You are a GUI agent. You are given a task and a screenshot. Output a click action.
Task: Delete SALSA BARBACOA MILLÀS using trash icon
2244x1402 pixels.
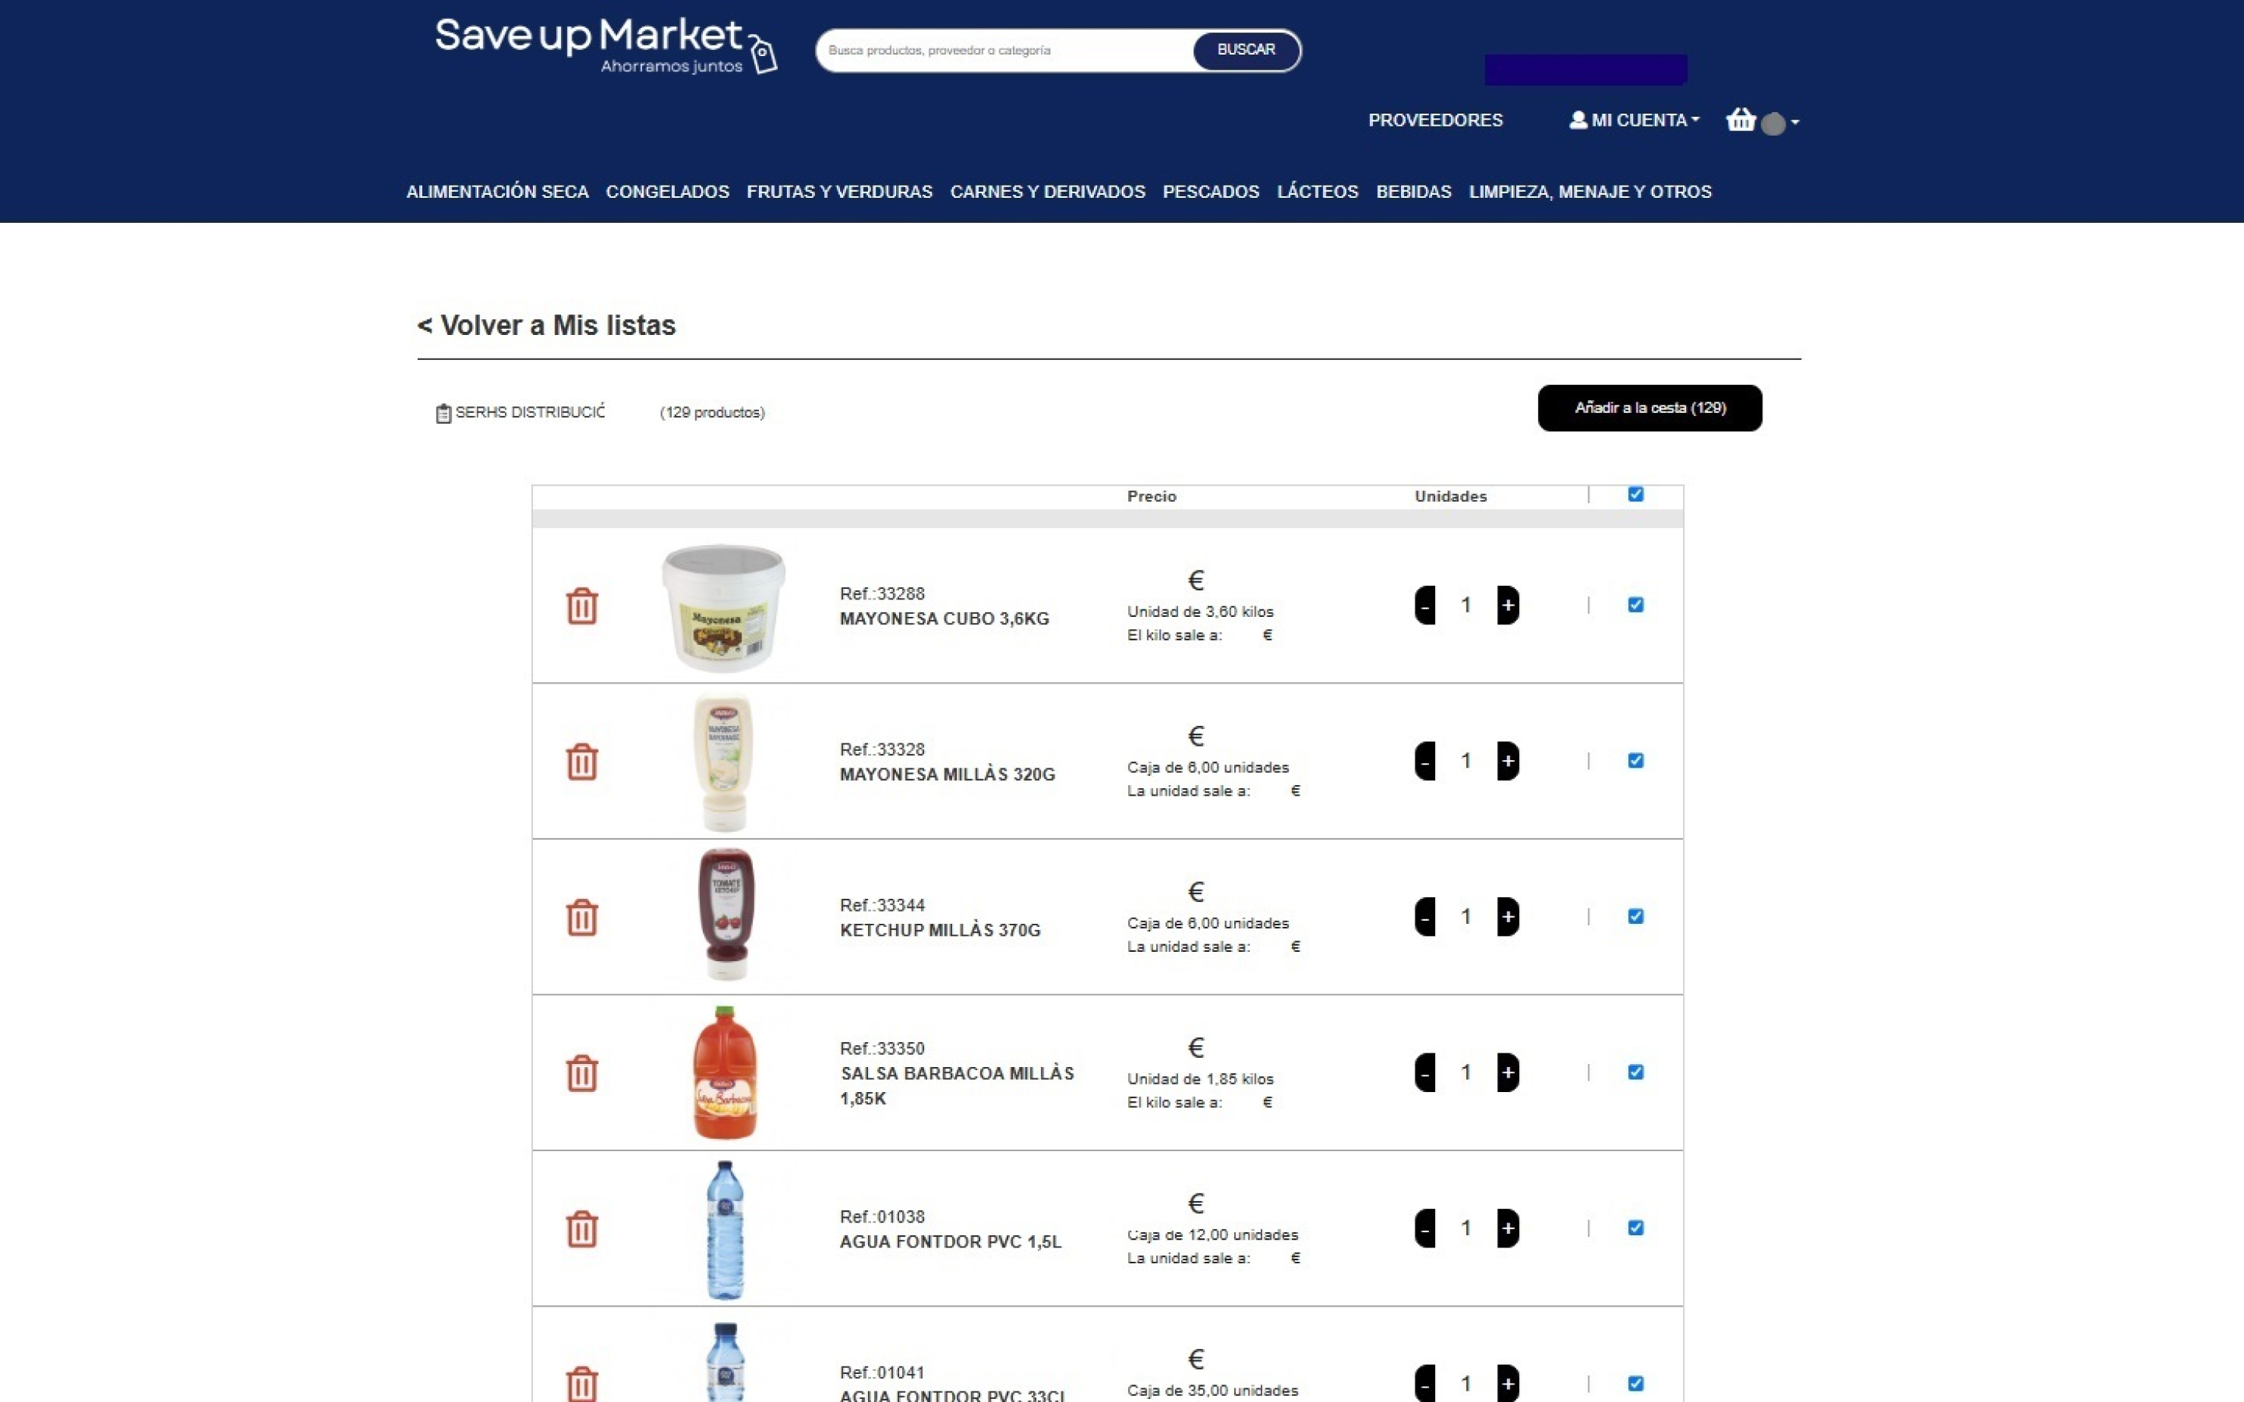pyautogui.click(x=581, y=1073)
